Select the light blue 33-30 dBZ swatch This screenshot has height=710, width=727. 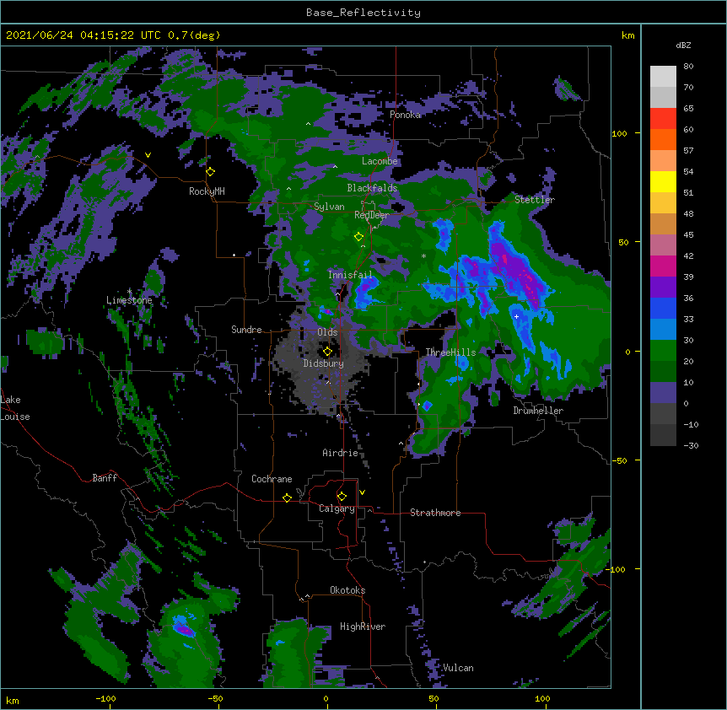click(663, 330)
